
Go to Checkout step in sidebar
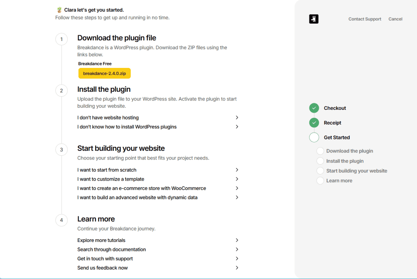tap(335, 108)
